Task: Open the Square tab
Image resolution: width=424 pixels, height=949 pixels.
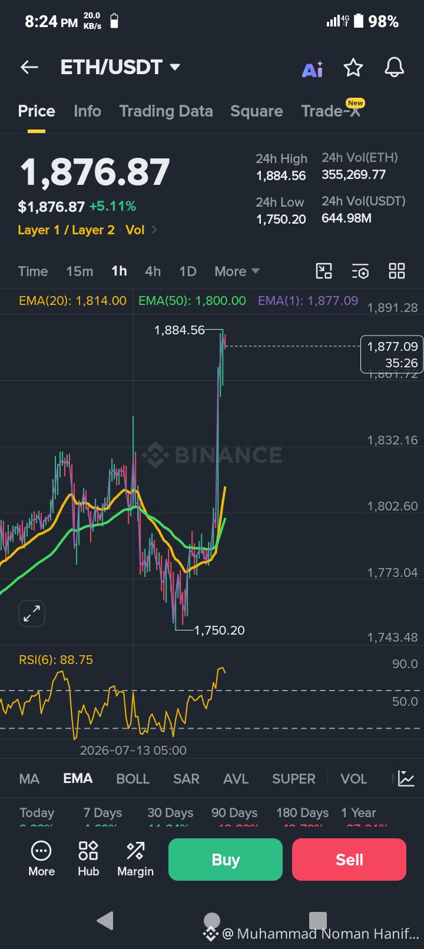Action: pos(257,111)
